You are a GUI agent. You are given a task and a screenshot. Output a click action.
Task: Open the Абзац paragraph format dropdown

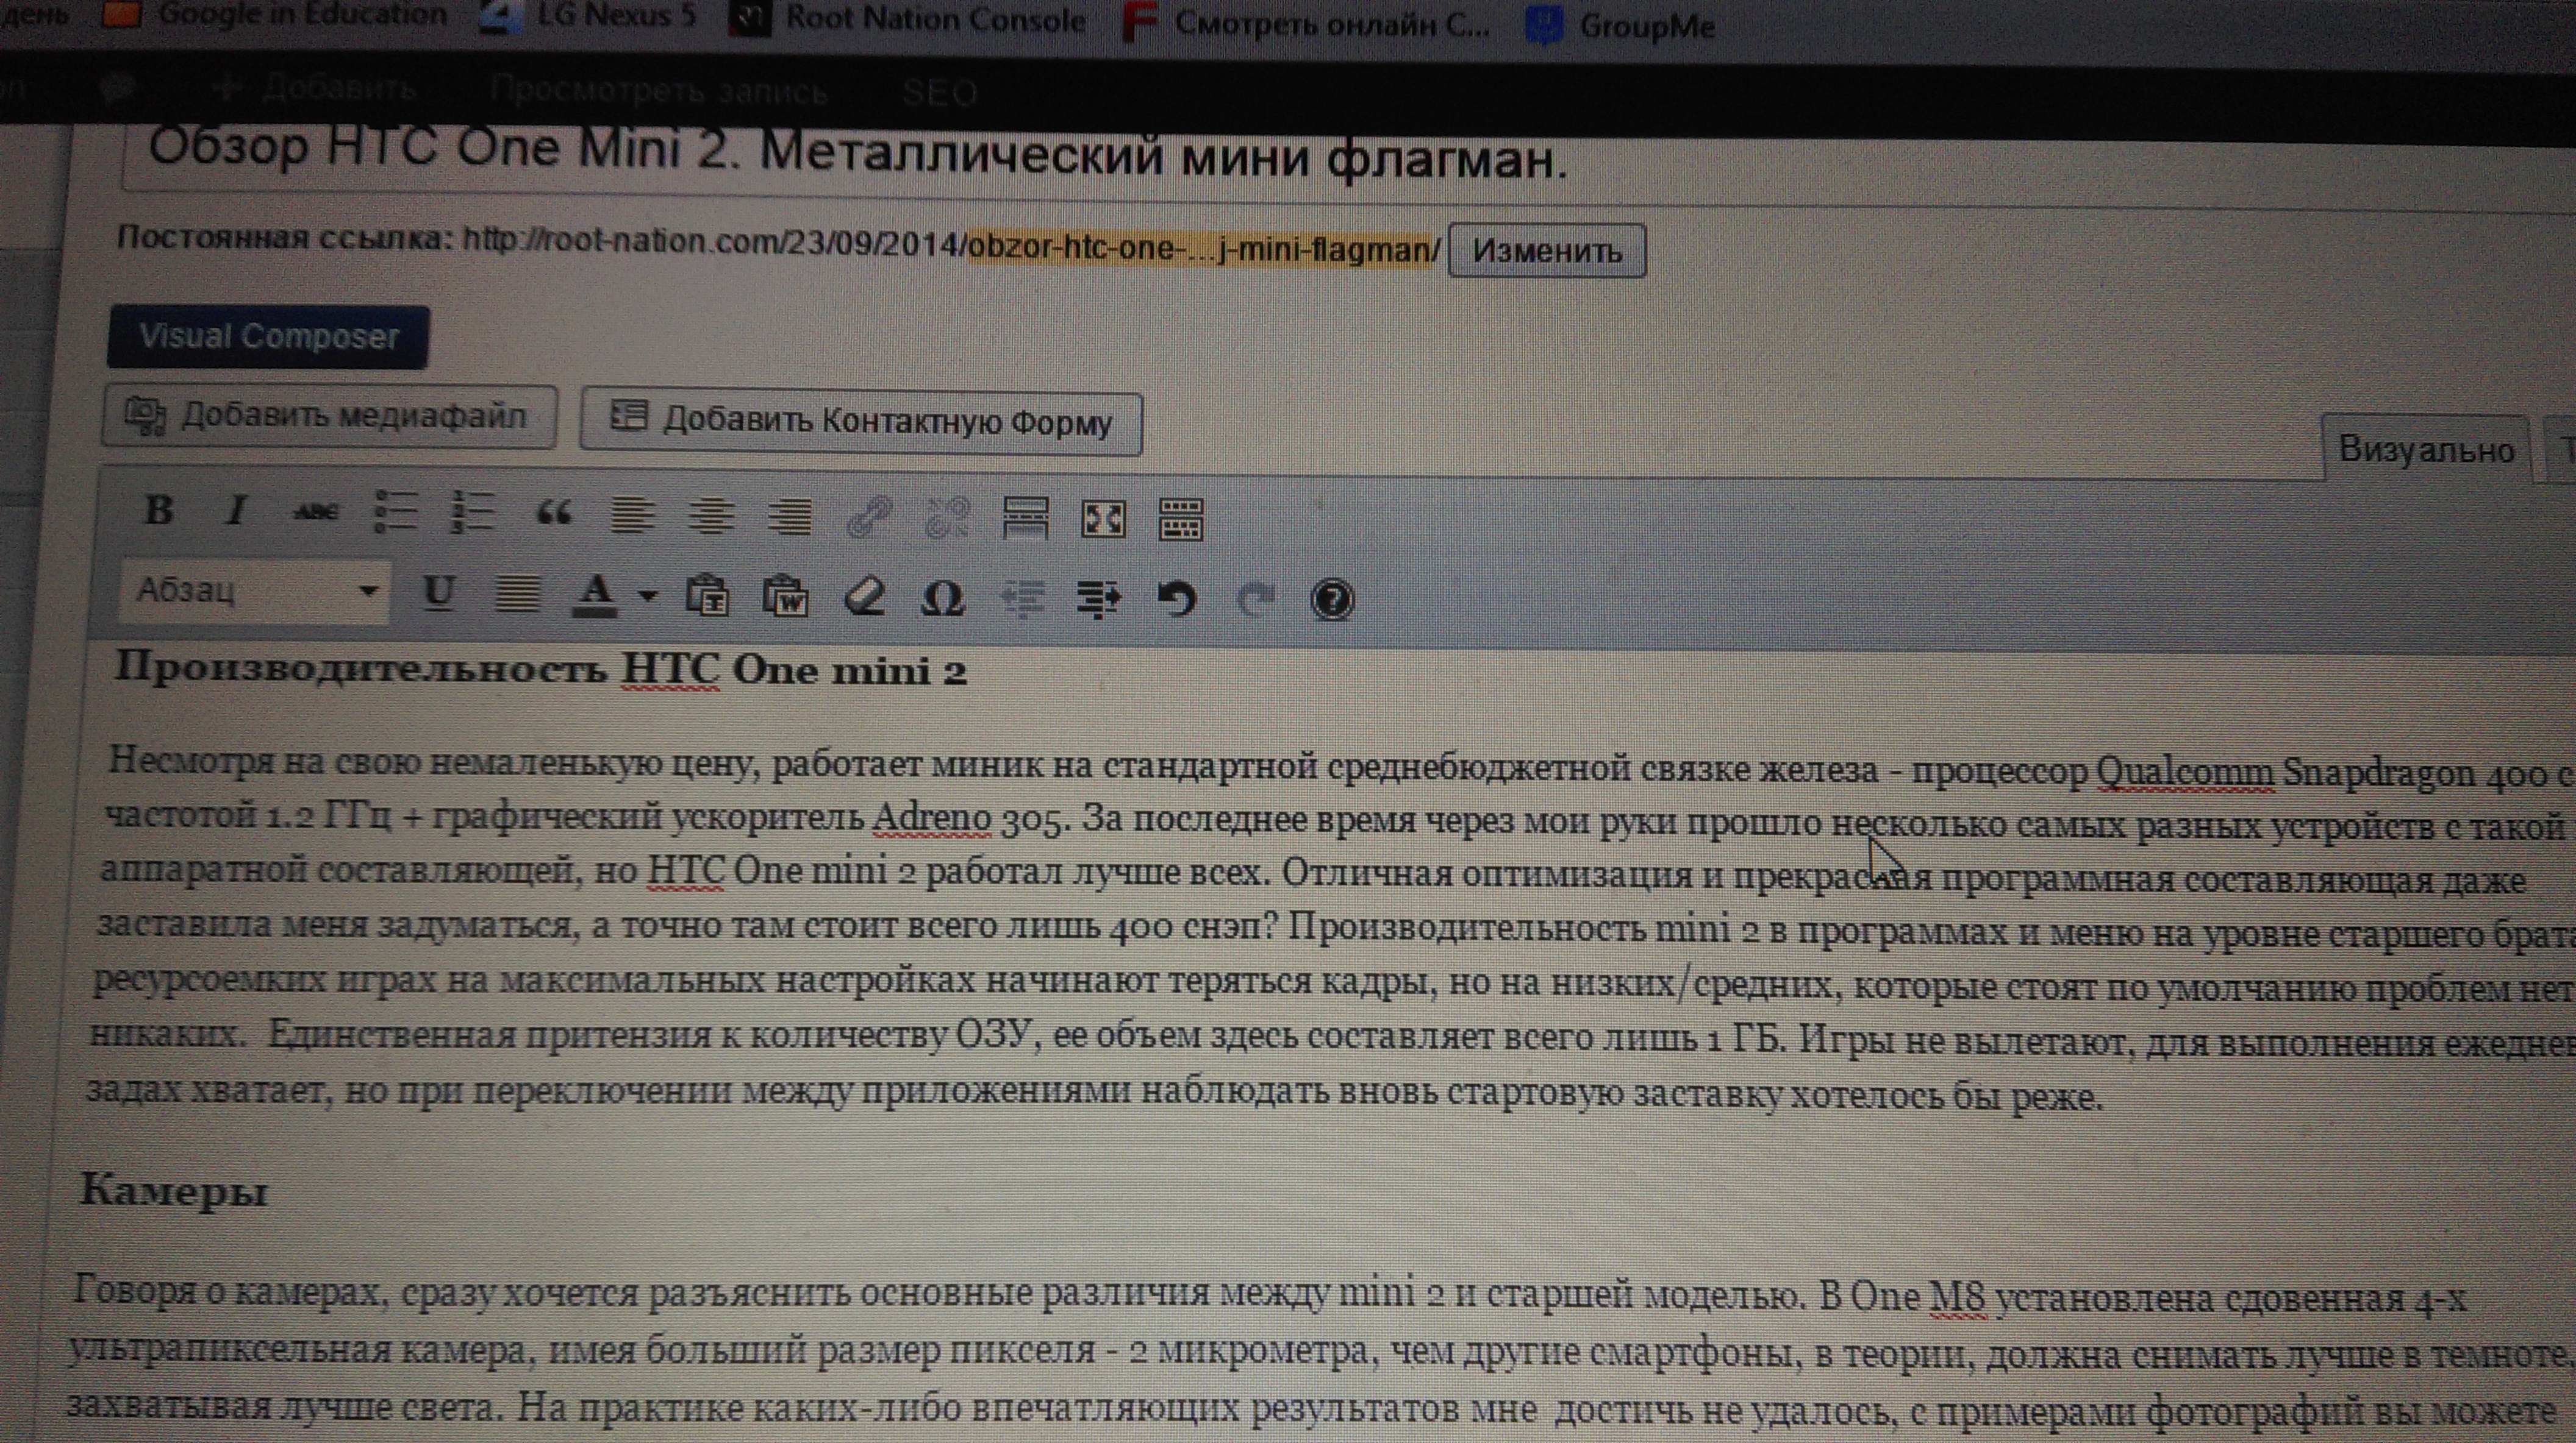coord(254,592)
